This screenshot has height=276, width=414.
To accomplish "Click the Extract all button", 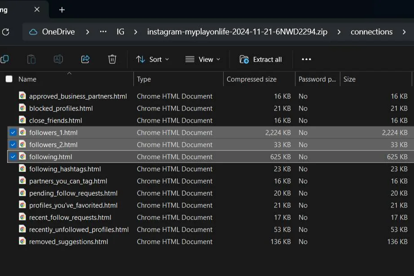I will coord(261,59).
